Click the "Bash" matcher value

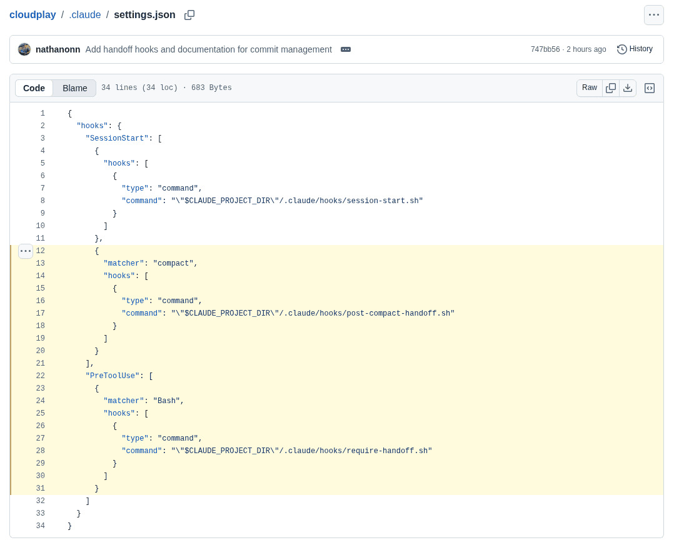166,401
